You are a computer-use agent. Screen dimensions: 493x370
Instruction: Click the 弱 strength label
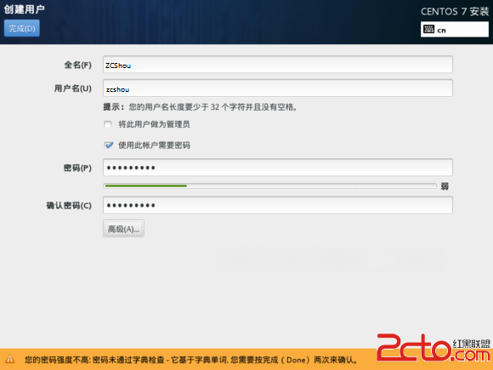[445, 186]
